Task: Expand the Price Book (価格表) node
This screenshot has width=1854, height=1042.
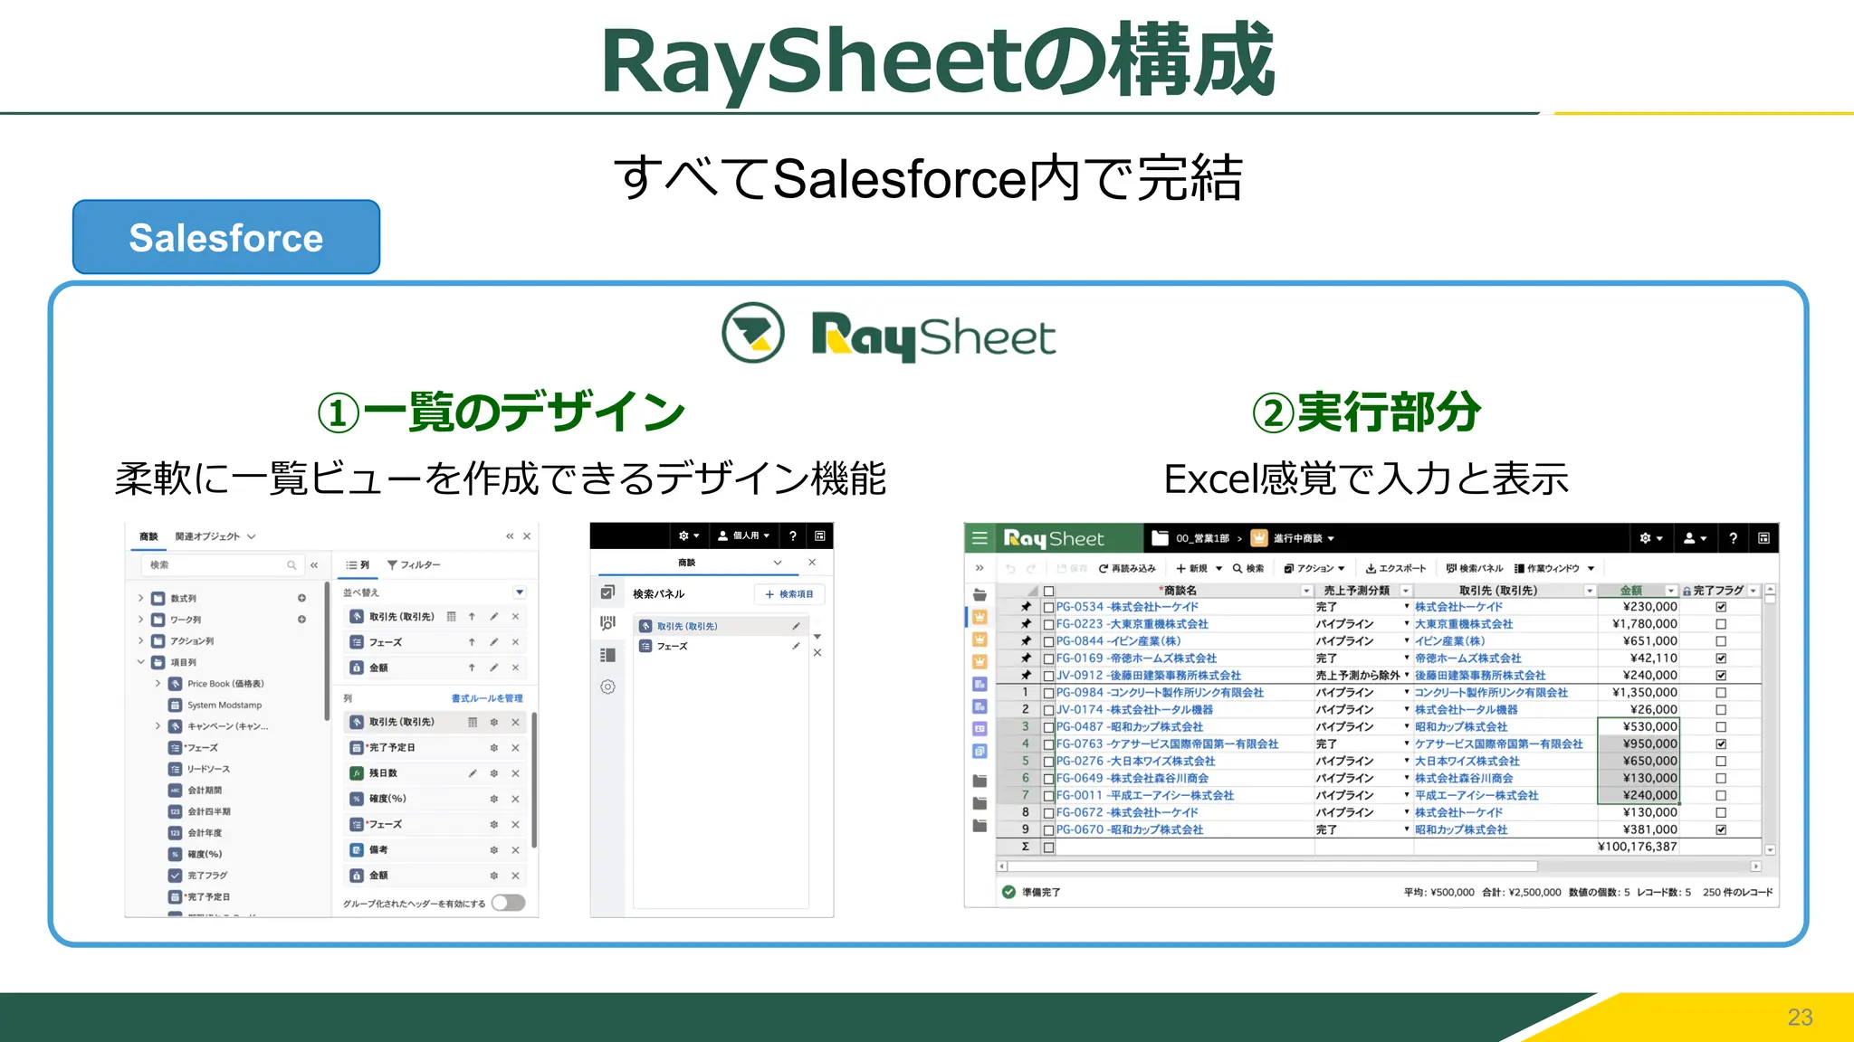Action: click(158, 684)
